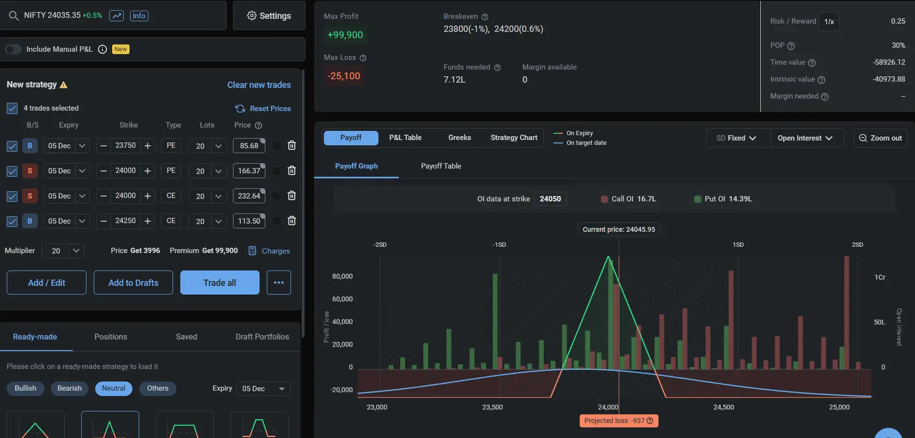
Task: Click the drag handle on the 24250 CE row
Action: pyautogui.click(x=276, y=221)
